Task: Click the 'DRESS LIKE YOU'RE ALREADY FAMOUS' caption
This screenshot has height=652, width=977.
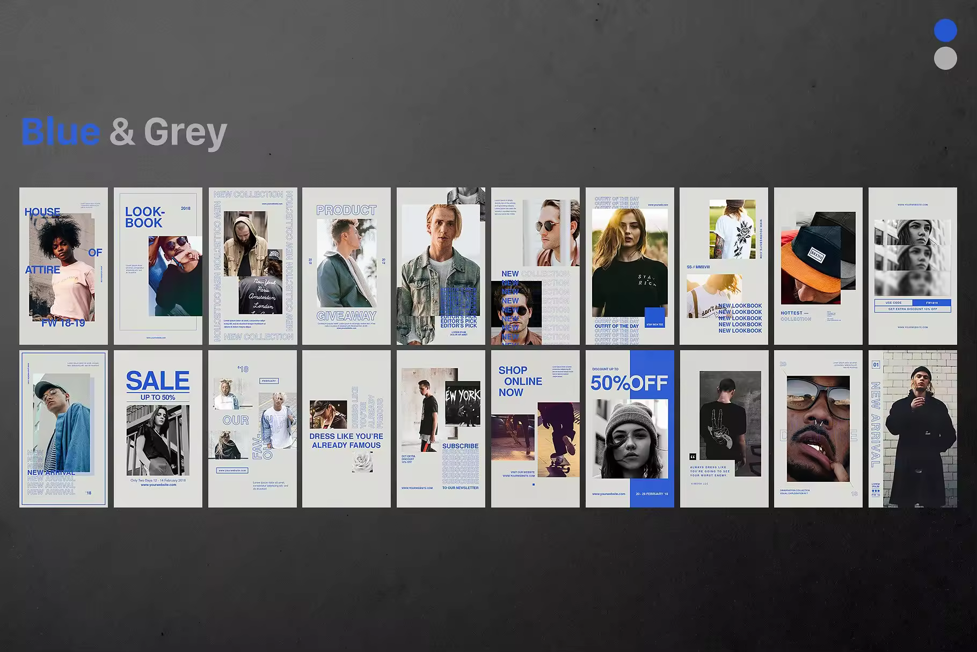Action: (346, 440)
